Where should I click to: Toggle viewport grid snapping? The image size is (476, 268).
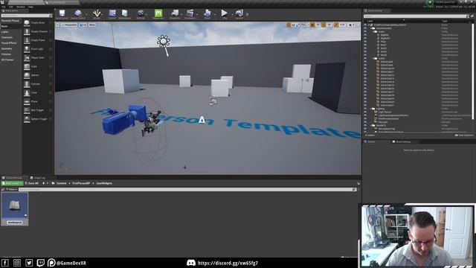pyautogui.click(x=312, y=25)
